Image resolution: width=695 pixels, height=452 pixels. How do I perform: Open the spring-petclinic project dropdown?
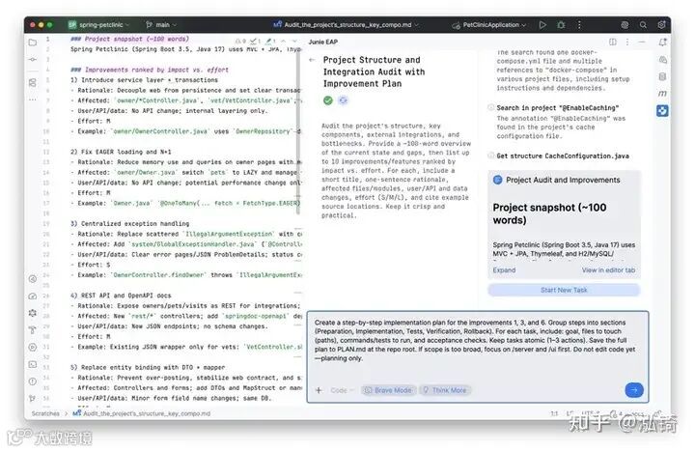point(98,25)
